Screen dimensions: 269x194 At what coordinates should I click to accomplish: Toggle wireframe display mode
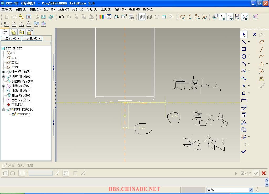coord(142,17)
